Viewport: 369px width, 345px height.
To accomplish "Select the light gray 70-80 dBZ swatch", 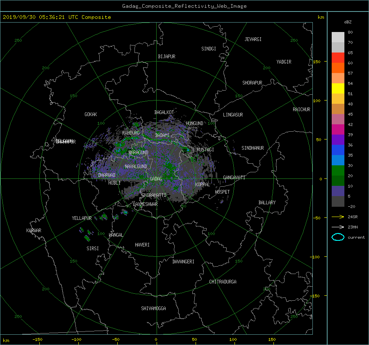I will (x=338, y=37).
